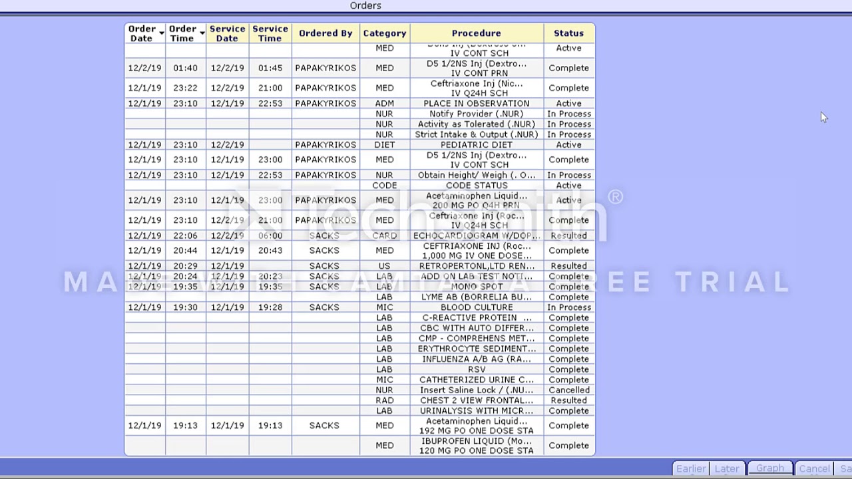Click the Status column header
The width and height of the screenshot is (852, 479).
tap(568, 33)
